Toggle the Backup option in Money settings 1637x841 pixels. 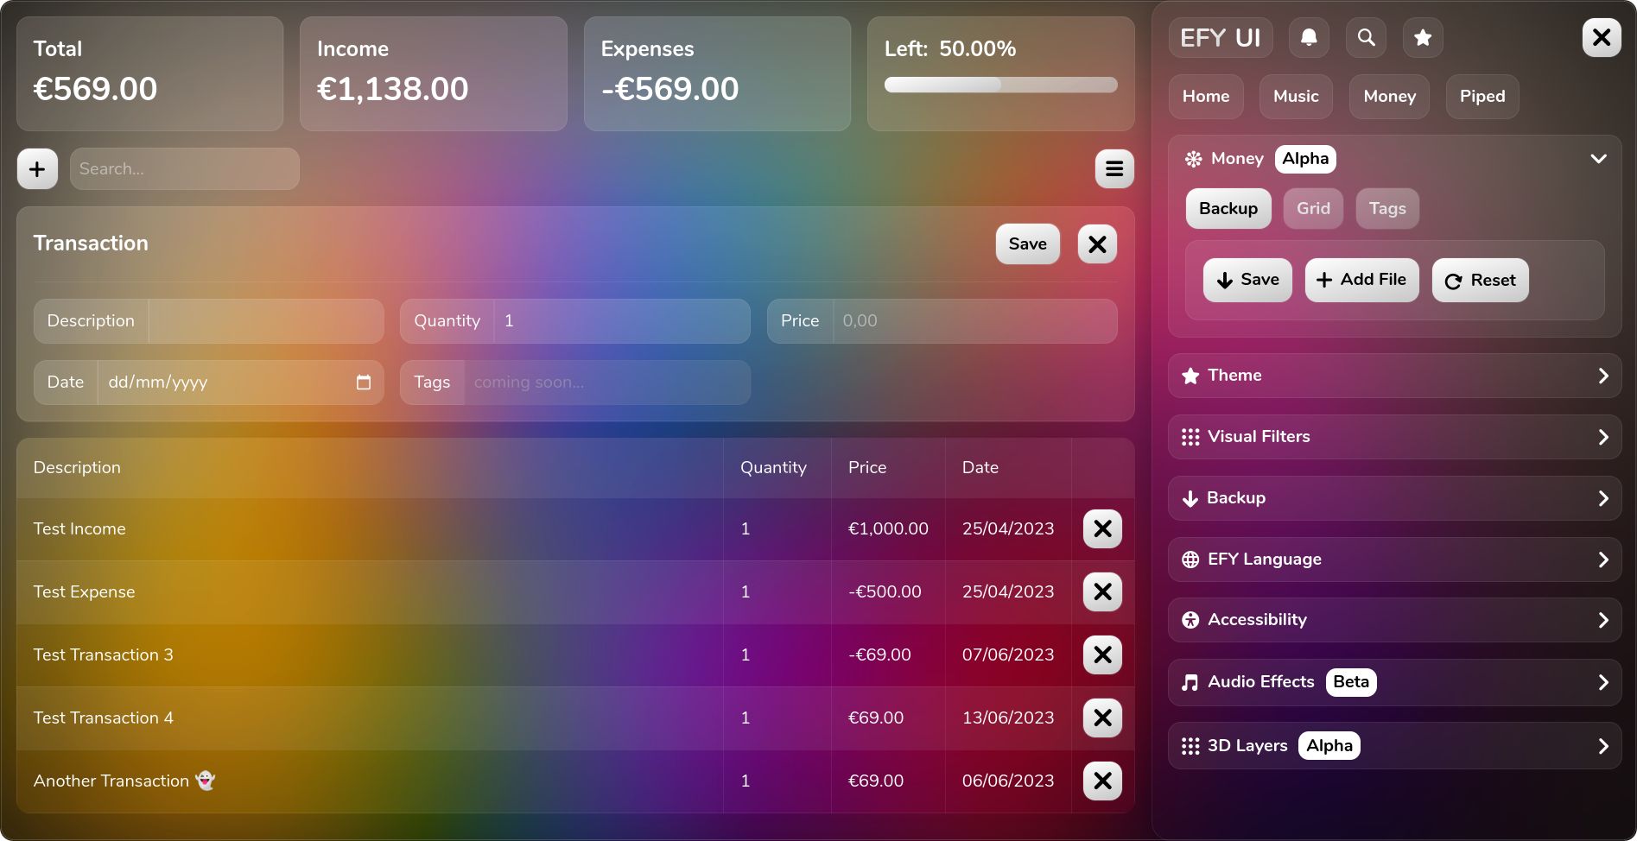point(1228,208)
